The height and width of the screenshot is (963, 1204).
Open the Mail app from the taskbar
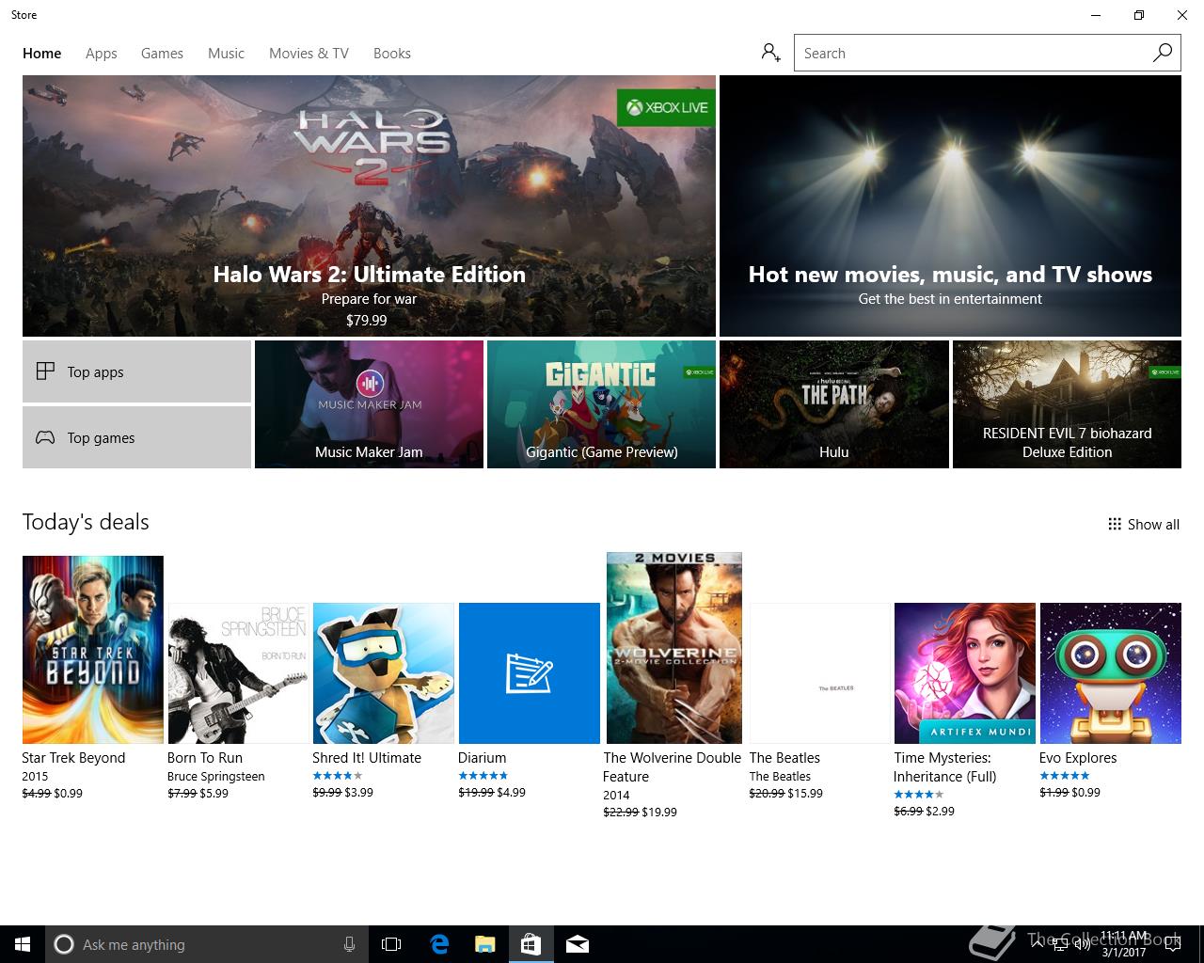point(578,944)
